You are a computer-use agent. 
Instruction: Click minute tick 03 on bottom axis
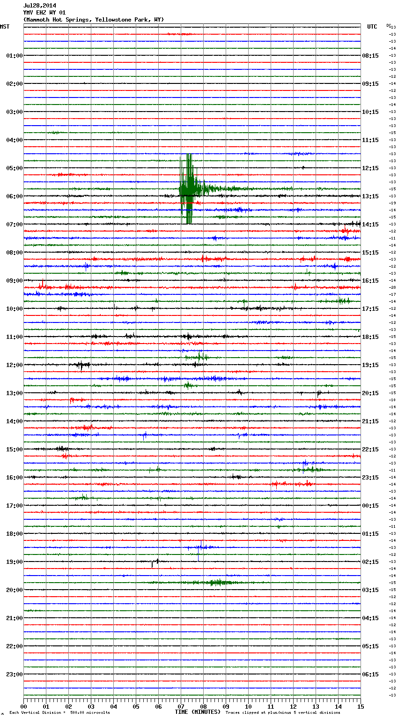(x=91, y=706)
